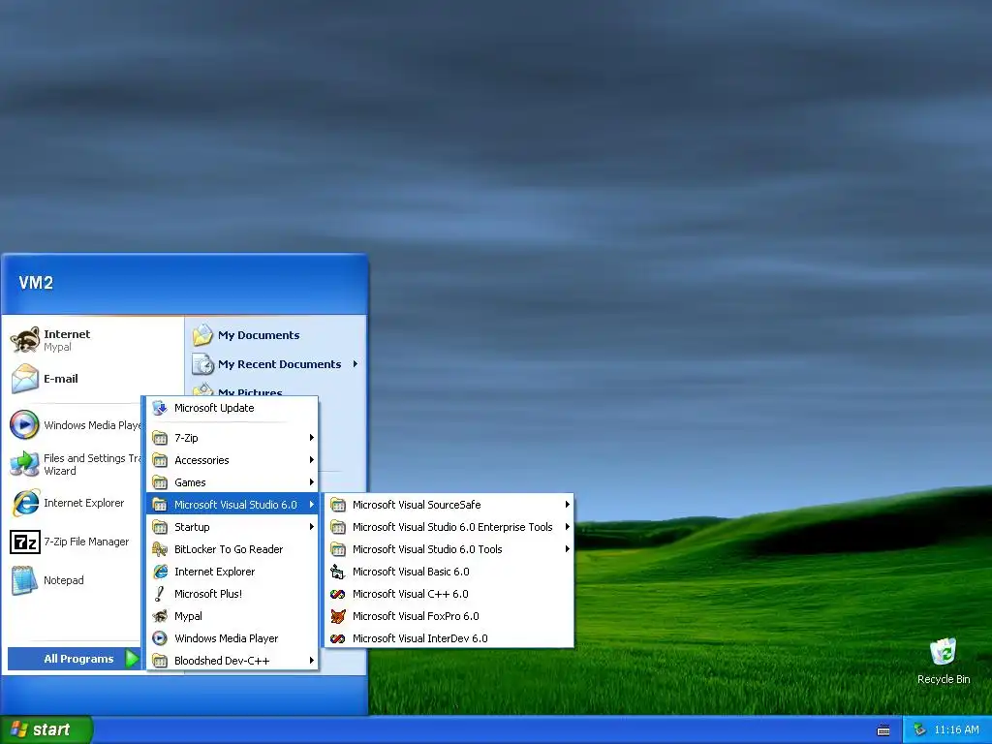
Task: Open Mypal Internet raccoon icon
Action: (x=25, y=340)
